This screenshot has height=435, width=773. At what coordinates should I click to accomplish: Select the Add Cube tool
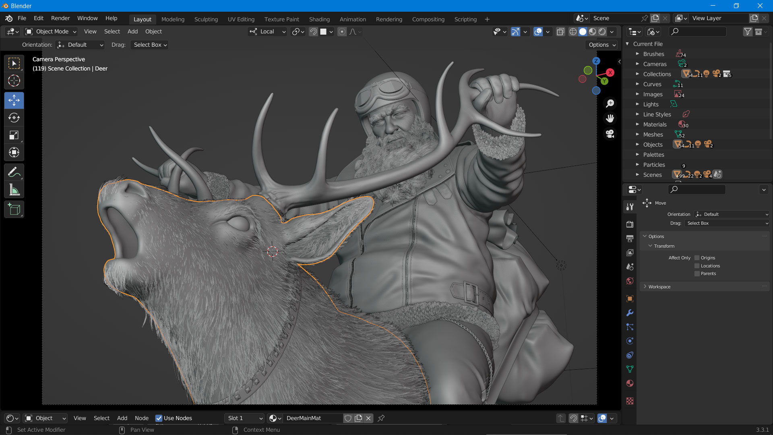pyautogui.click(x=14, y=210)
